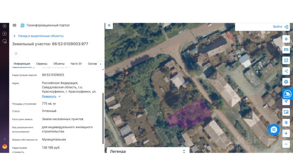Click the parcel title 66:52:0109003:977

click(70, 44)
